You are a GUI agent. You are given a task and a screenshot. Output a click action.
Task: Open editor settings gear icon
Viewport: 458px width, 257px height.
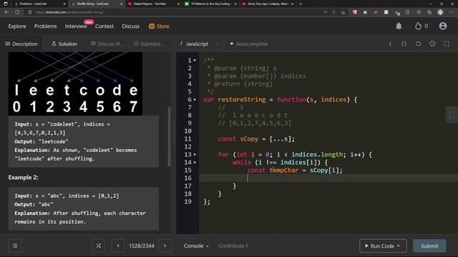click(432, 44)
